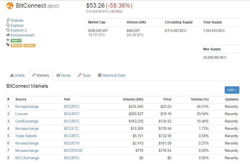Open Novaexchange in row 4

pos(27,128)
